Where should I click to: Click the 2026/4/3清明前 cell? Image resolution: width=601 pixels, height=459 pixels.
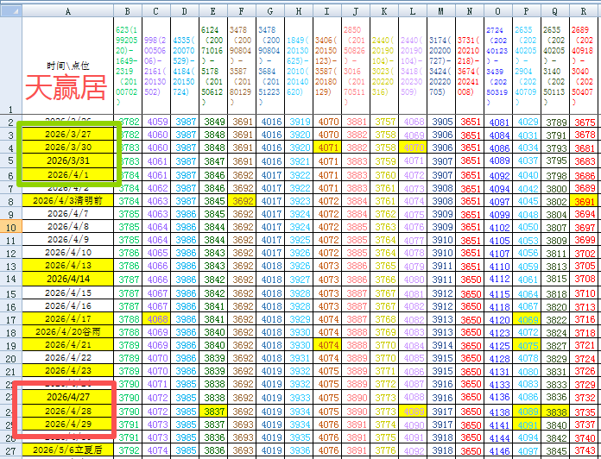pos(68,200)
